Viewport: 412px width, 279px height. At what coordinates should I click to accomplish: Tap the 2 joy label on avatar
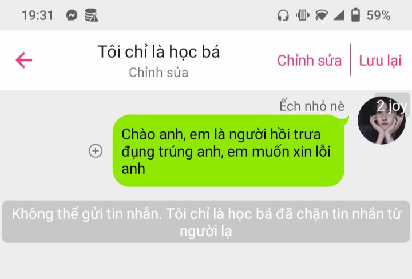pyautogui.click(x=392, y=106)
